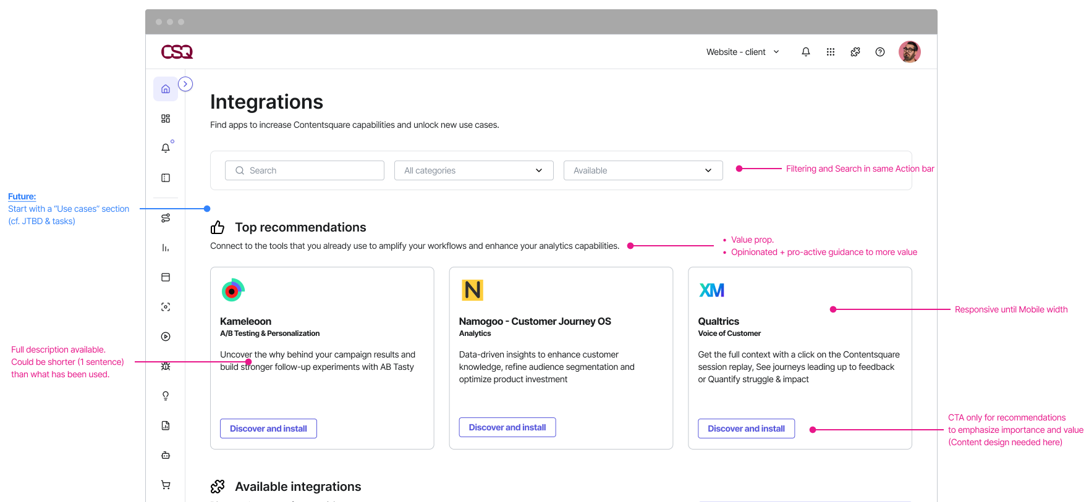Open the robot assistant icon in sidebar
This screenshot has width=1089, height=502.
click(166, 455)
